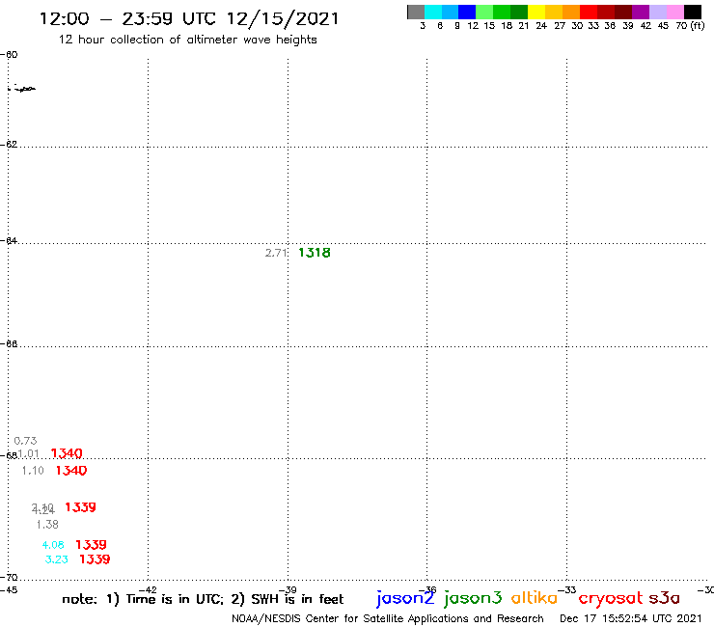Click the note 'Time is in UTC; SWH is in feet'

tap(203, 599)
